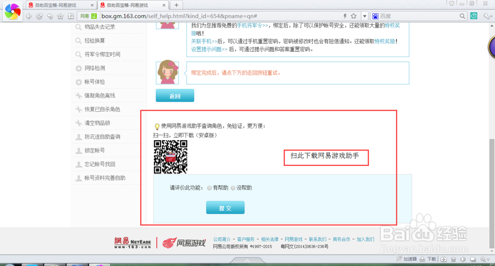The height and width of the screenshot is (266, 495).
Task: Select 帐号资料完善自助 sidebar item
Action: pyautogui.click(x=105, y=178)
